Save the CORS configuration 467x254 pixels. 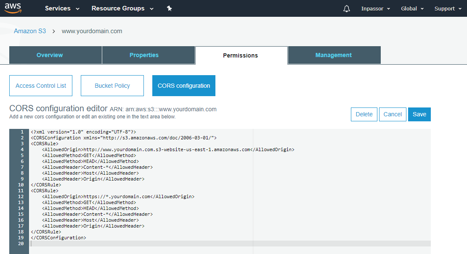[x=419, y=114]
